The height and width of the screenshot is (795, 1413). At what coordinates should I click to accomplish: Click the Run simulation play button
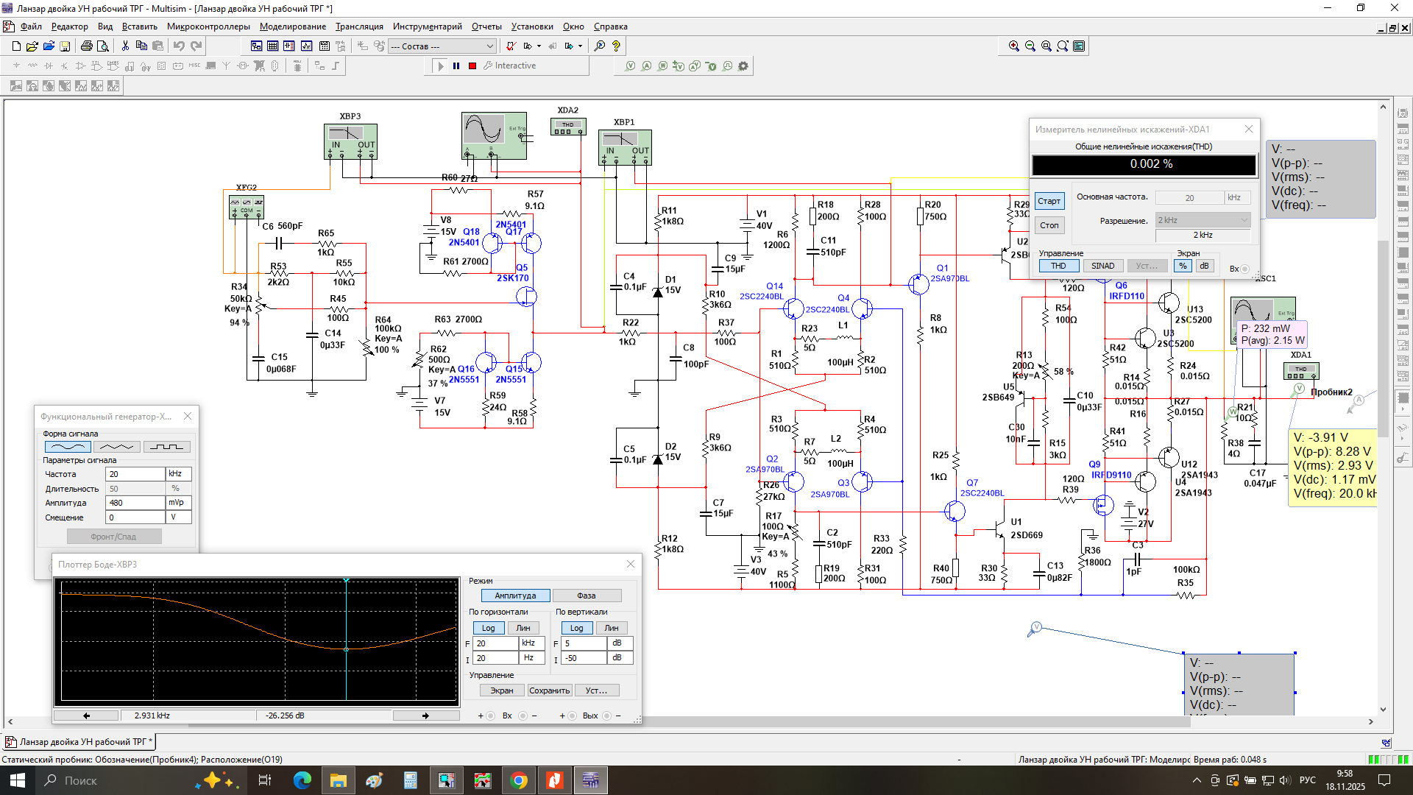[x=440, y=66]
